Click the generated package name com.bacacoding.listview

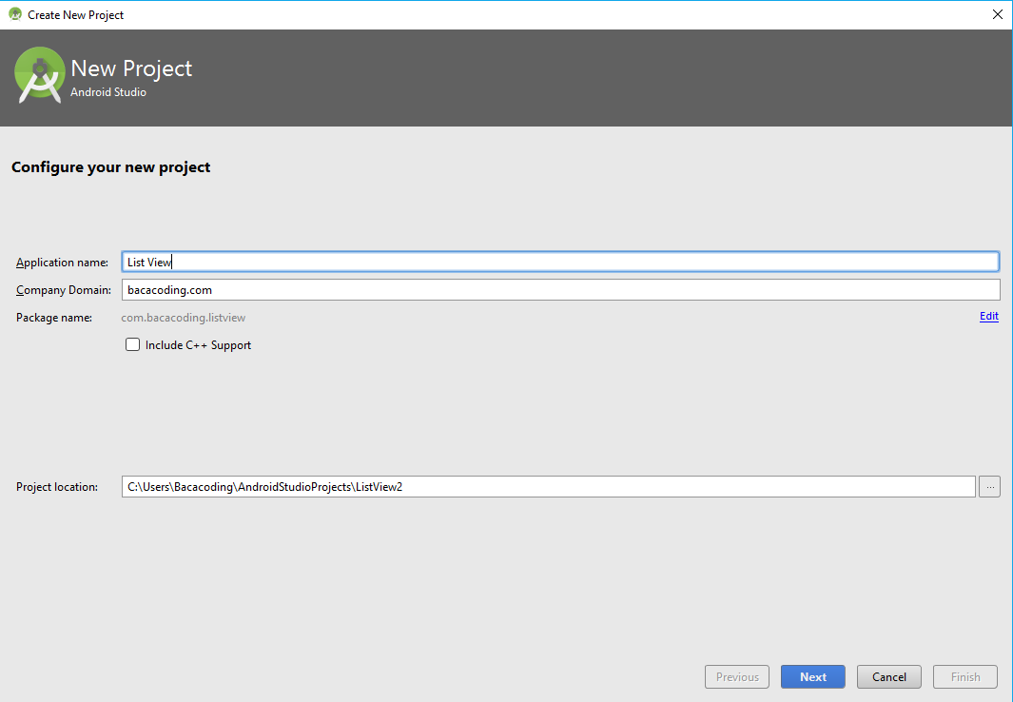pyautogui.click(x=184, y=317)
